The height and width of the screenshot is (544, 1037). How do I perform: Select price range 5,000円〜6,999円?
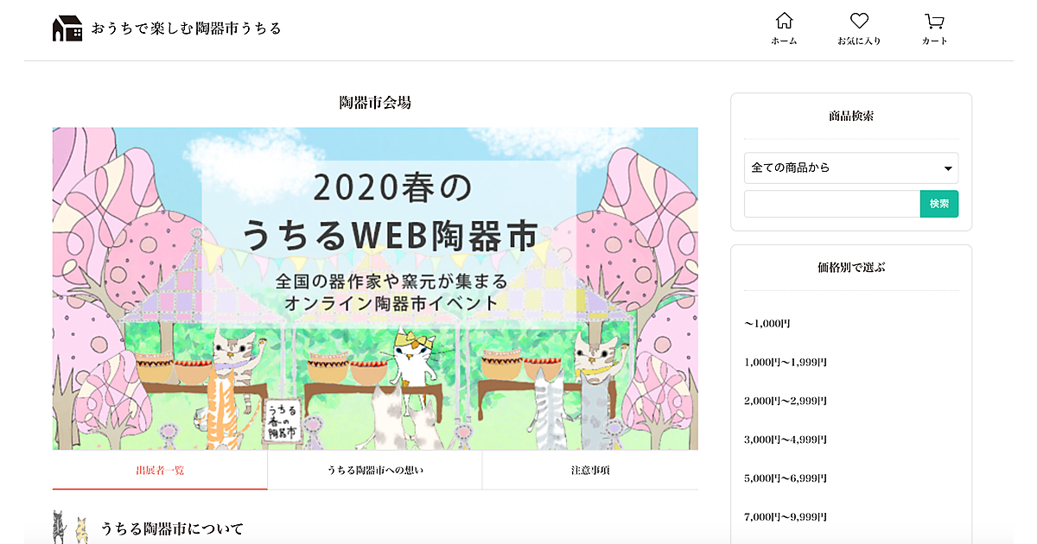pyautogui.click(x=786, y=478)
